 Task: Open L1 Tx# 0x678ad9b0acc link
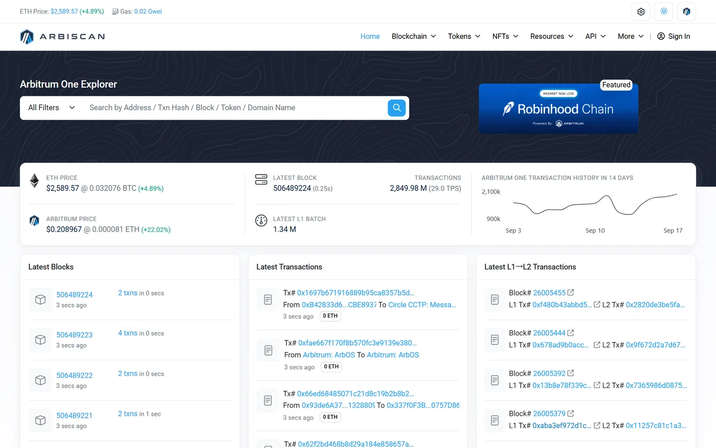(561, 345)
